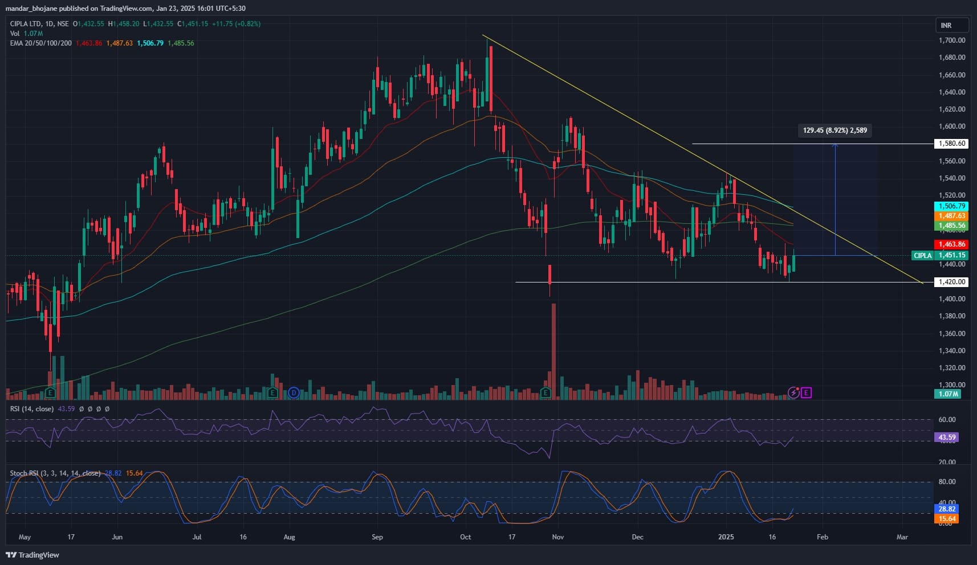Click the earnings E marker near August

[272, 392]
